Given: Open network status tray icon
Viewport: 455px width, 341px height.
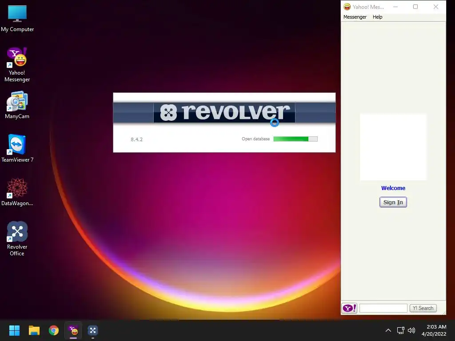Looking at the screenshot, I should tap(401, 330).
